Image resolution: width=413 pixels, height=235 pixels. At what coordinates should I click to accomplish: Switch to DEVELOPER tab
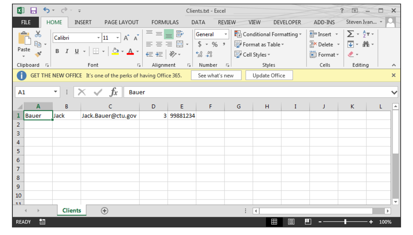[287, 22]
